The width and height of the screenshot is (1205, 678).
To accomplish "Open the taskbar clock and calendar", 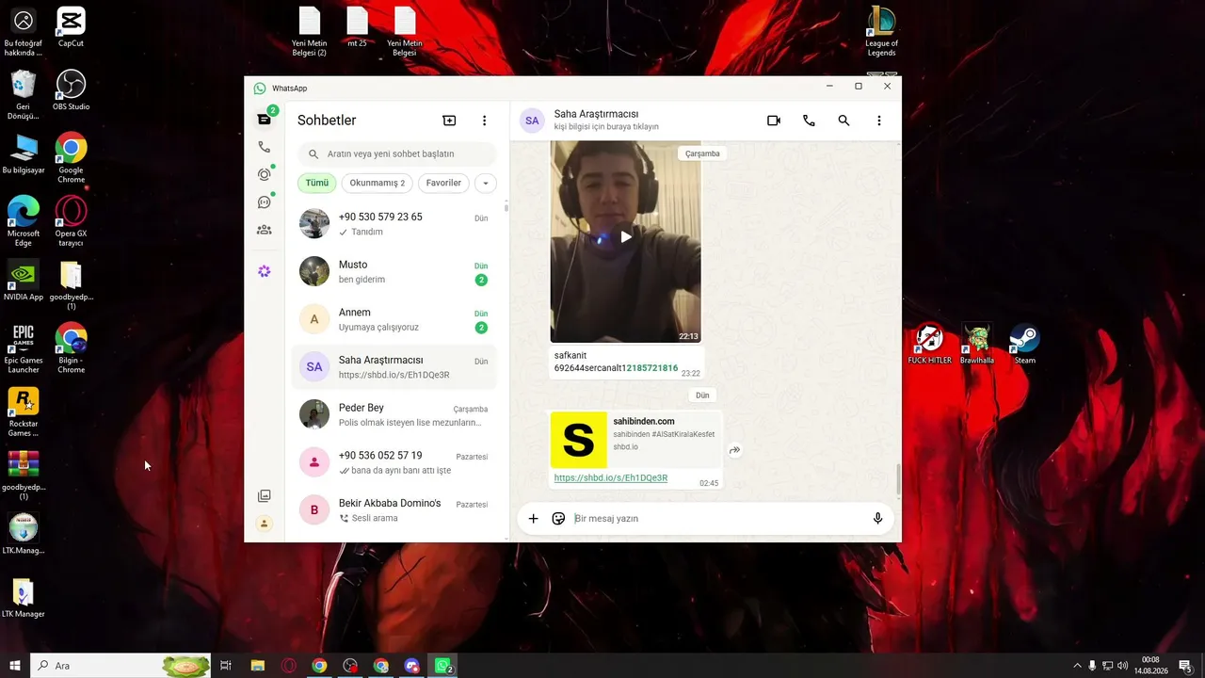I will (x=1150, y=666).
